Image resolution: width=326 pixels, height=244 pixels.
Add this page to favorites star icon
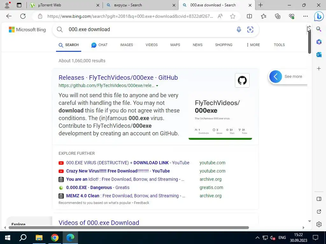[233, 16]
